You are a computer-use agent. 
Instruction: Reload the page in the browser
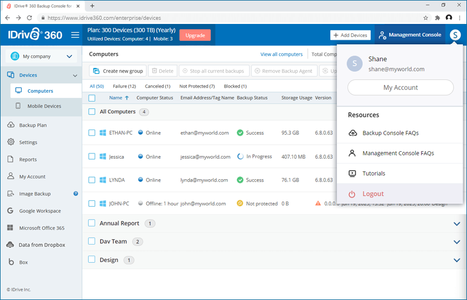[x=29, y=18]
